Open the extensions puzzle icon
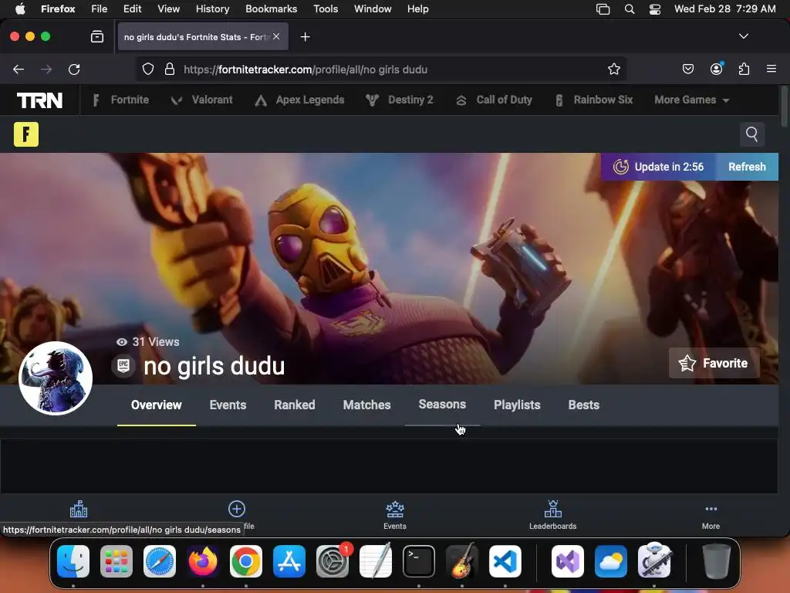The height and width of the screenshot is (593, 790). pyautogui.click(x=744, y=69)
